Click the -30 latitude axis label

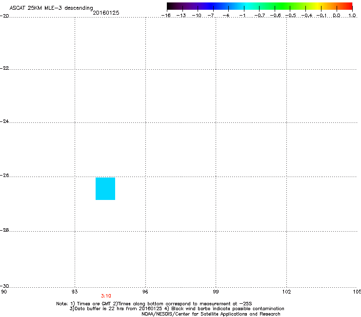pos(4,286)
